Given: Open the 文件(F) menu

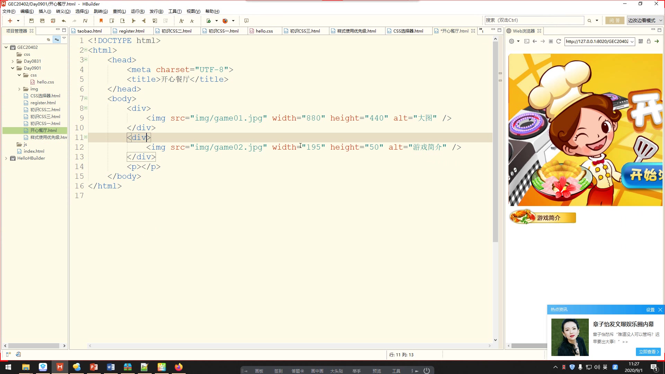Looking at the screenshot, I should (x=9, y=11).
